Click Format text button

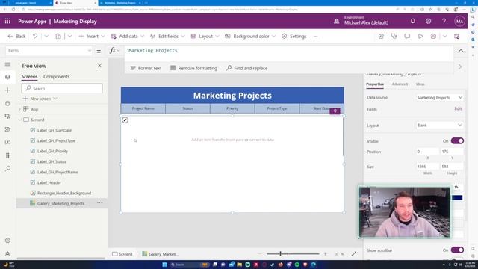point(146,68)
